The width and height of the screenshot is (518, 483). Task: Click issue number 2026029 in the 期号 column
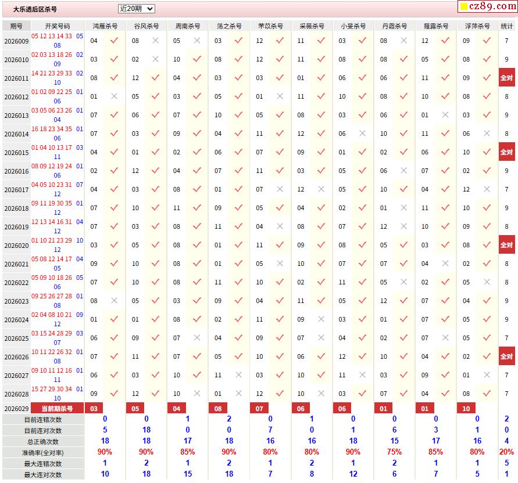pyautogui.click(x=16, y=409)
